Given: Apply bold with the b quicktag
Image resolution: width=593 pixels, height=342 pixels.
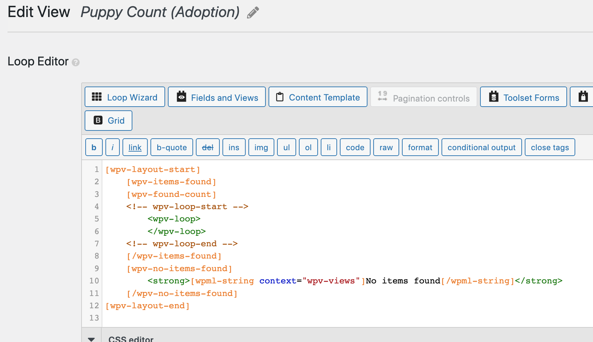Looking at the screenshot, I should pyautogui.click(x=94, y=147).
